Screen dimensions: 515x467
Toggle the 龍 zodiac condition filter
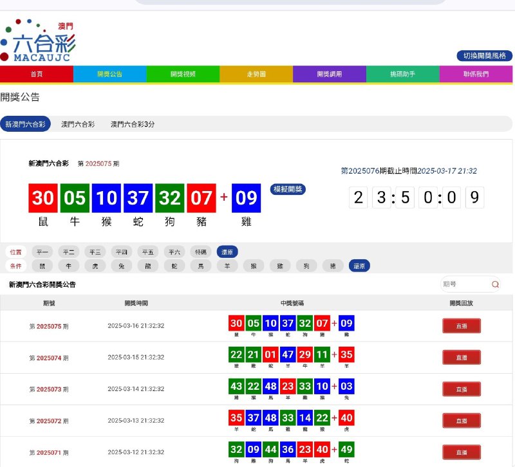point(148,266)
